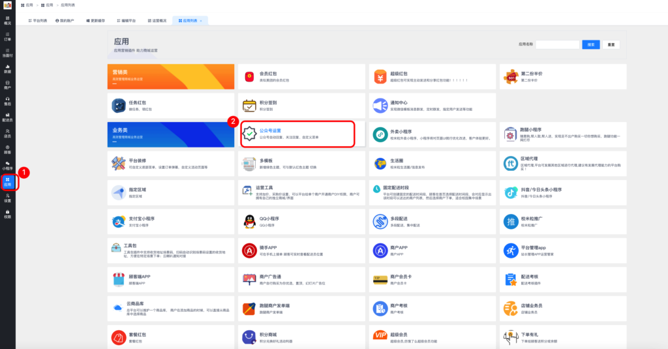Click the 会员红包 red envelope icon
This screenshot has height=349, width=668.
(249, 77)
